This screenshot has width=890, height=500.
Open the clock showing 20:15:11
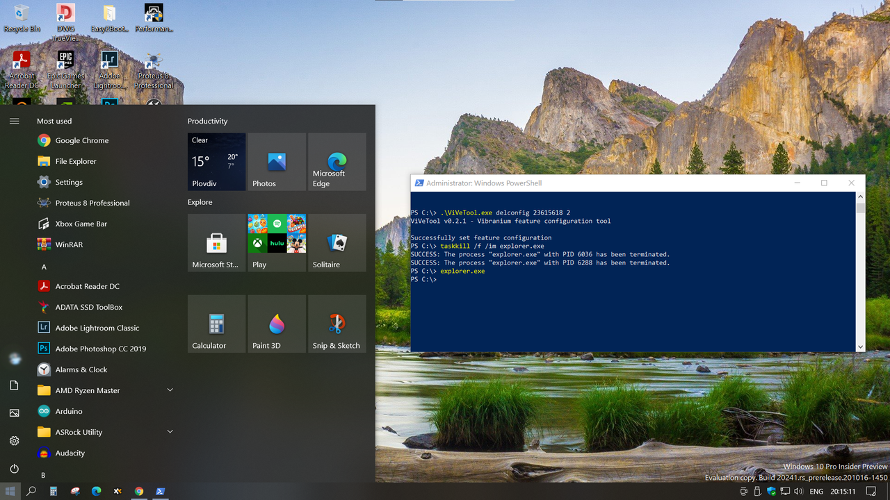(842, 491)
